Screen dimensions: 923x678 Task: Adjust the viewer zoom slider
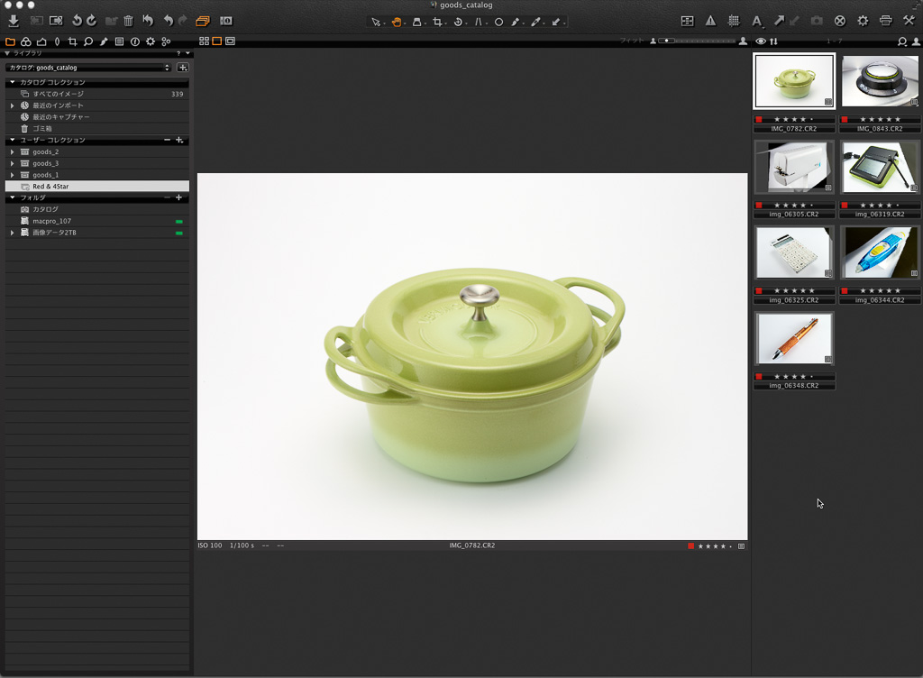coord(665,41)
